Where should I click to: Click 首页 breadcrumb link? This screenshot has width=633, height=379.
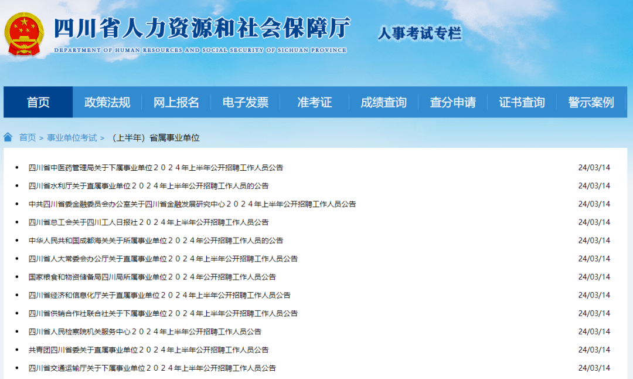tap(28, 138)
